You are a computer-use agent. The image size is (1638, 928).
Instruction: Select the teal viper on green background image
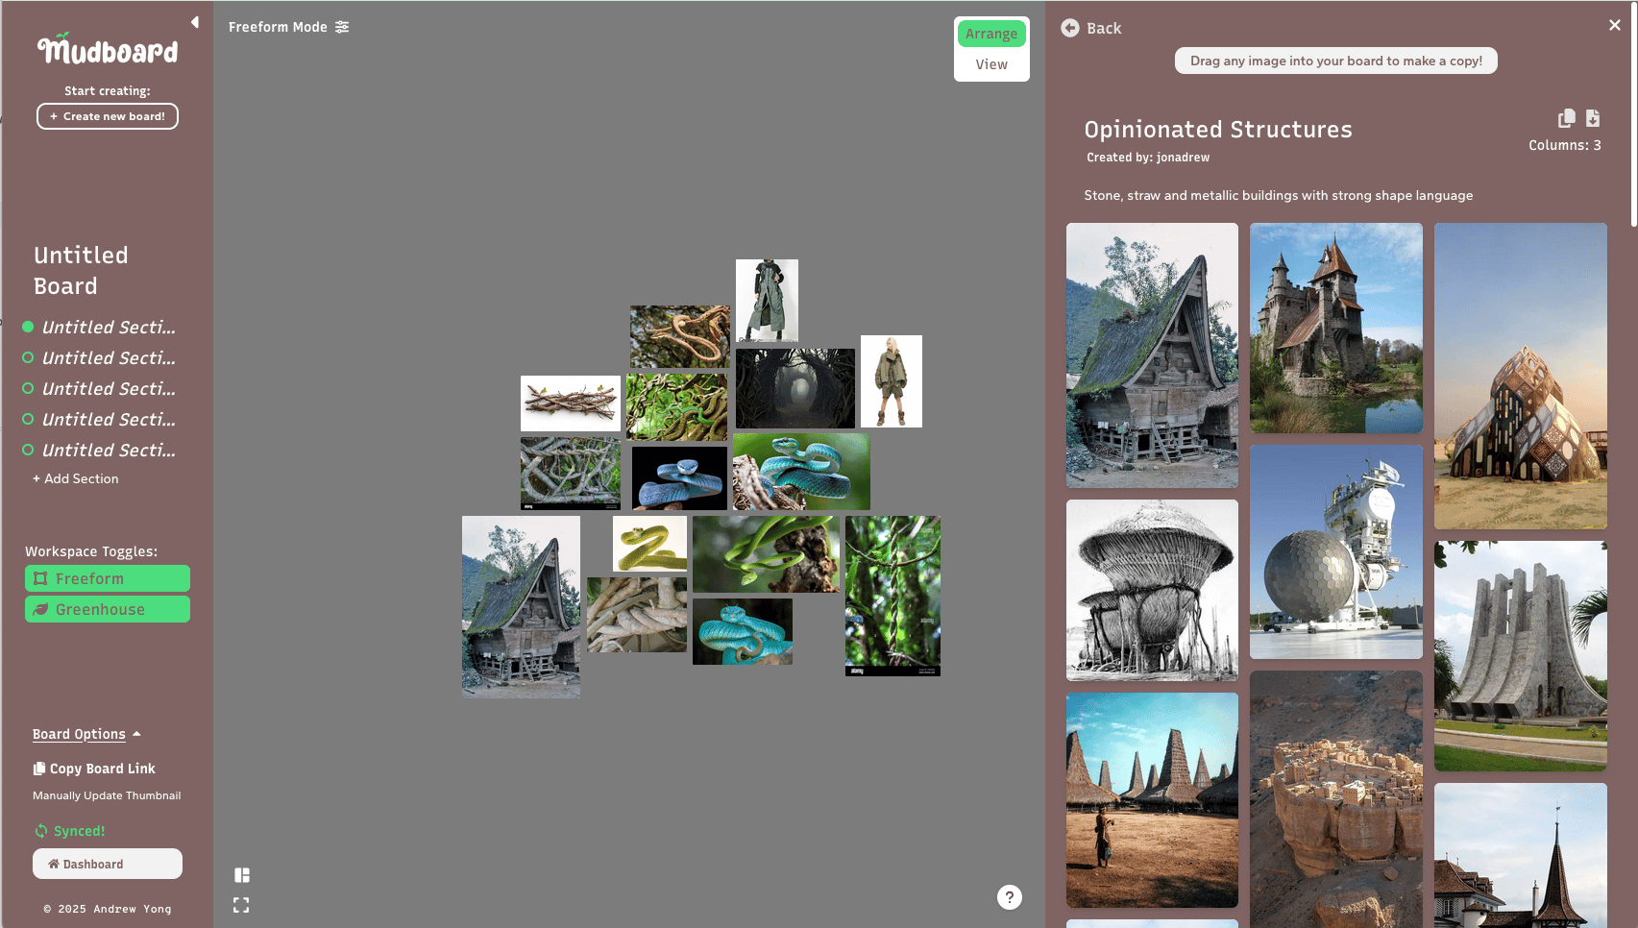click(x=801, y=472)
